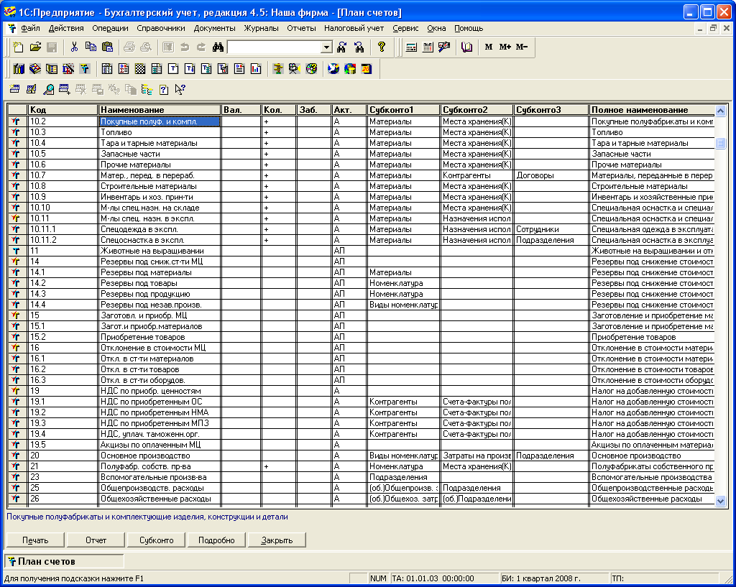Click the first books icon in second toolbar
The image size is (736, 587).
(18, 69)
